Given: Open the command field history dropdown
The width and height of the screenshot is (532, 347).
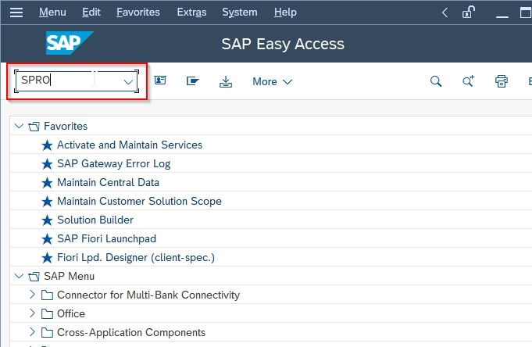Looking at the screenshot, I should (x=128, y=81).
